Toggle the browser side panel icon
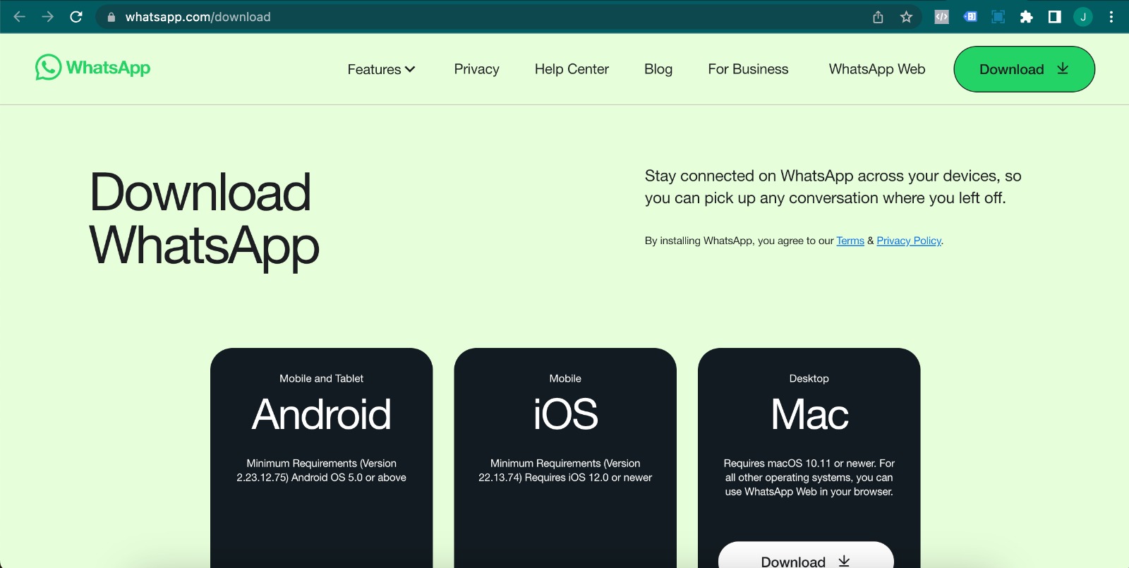Viewport: 1129px width, 568px height. 1055,17
